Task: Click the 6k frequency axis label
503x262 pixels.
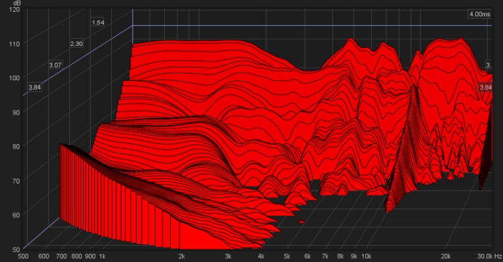Action: 307,256
